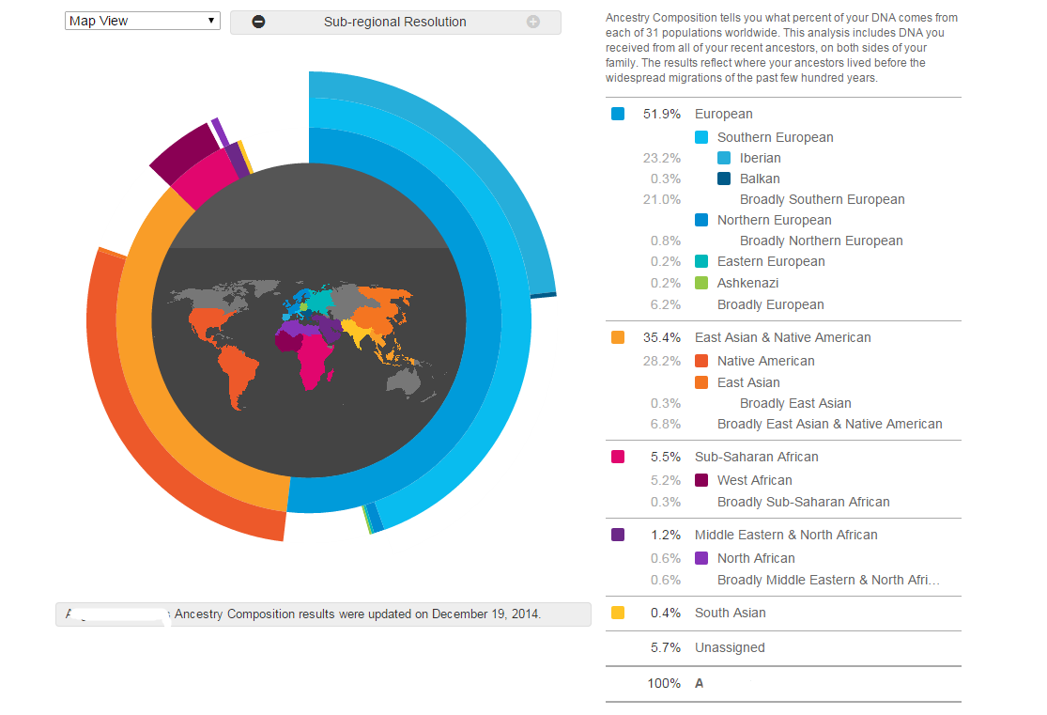Increase resolution with the plus icon
Image resolution: width=1047 pixels, height=715 pixels.
(x=532, y=22)
